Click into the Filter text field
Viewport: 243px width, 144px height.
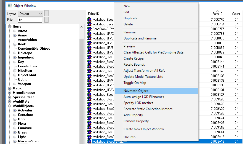(x=30, y=20)
